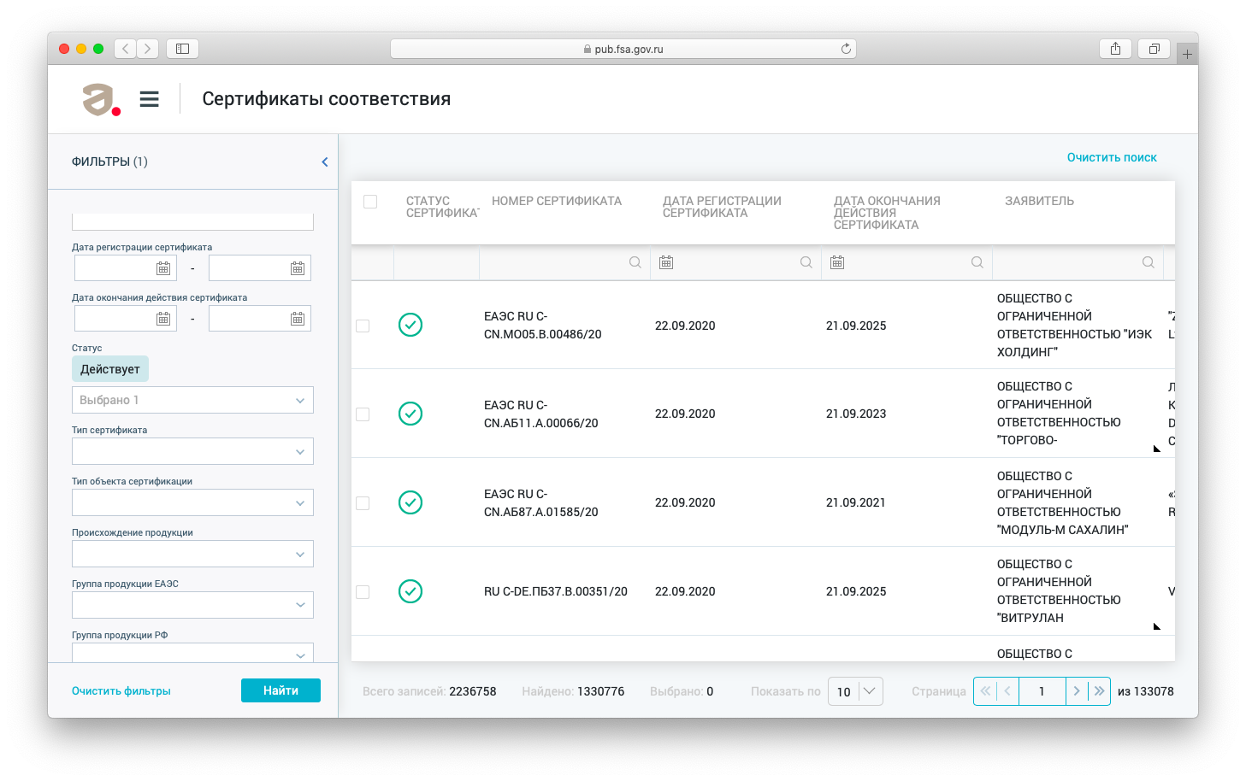Open the hamburger navigation menu
The width and height of the screenshot is (1246, 781).
click(x=150, y=99)
